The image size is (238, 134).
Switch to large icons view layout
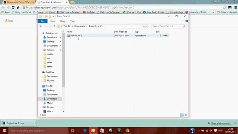point(186,115)
